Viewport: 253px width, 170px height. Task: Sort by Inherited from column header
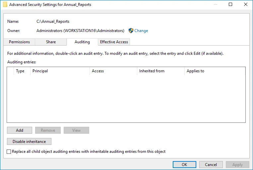(x=161, y=71)
